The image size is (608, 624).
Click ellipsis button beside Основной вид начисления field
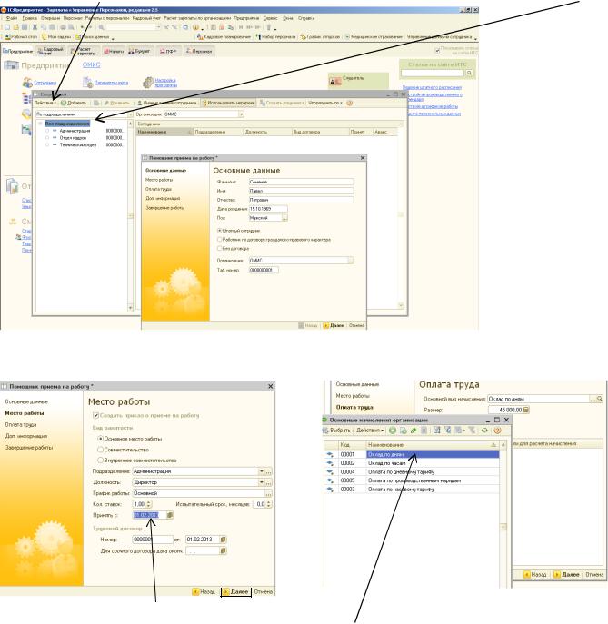(x=593, y=399)
